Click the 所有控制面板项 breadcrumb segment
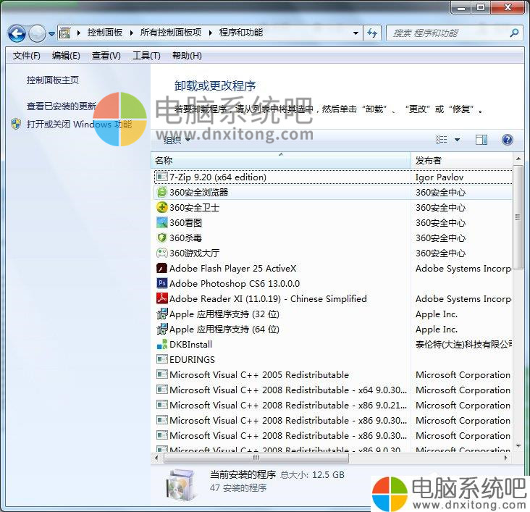The width and height of the screenshot is (530, 512). pyautogui.click(x=171, y=33)
